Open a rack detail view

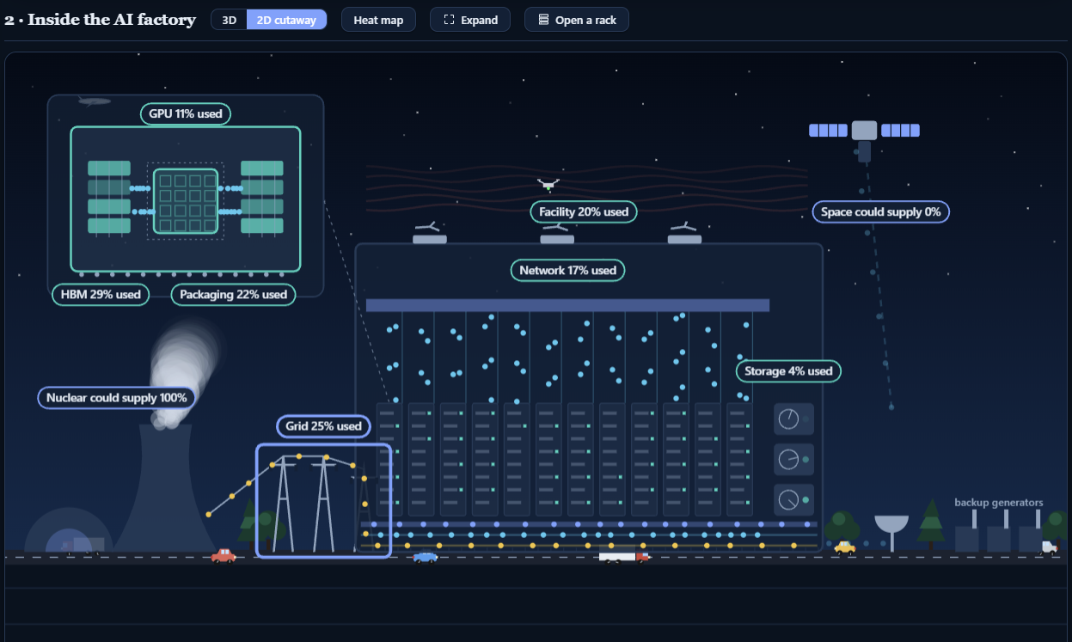tap(577, 20)
